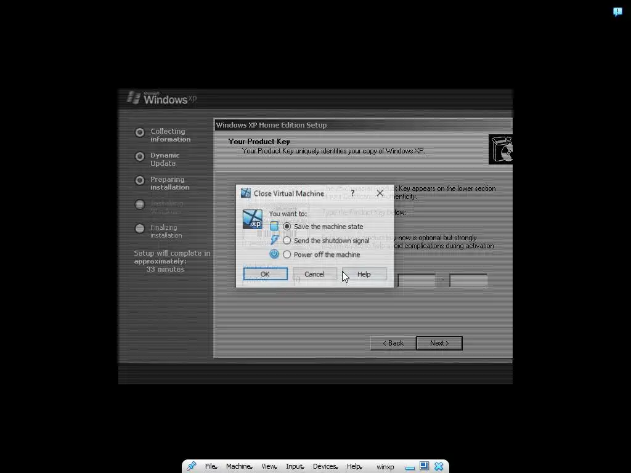Open the Machine menu in mini toolbar

[x=238, y=466]
